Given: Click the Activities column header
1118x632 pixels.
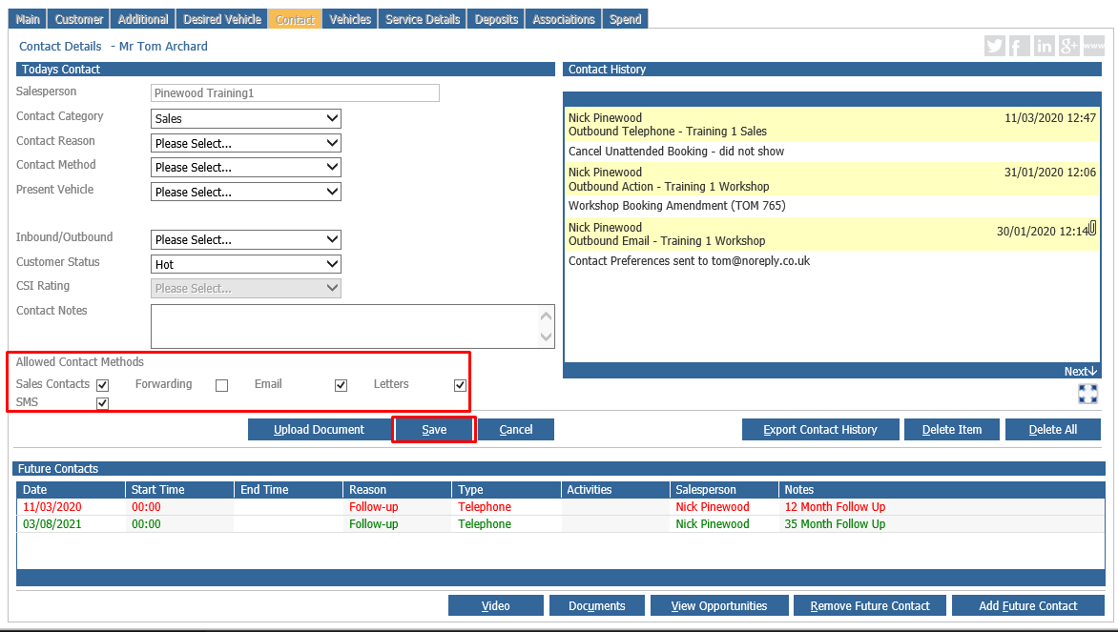Looking at the screenshot, I should [x=615, y=490].
